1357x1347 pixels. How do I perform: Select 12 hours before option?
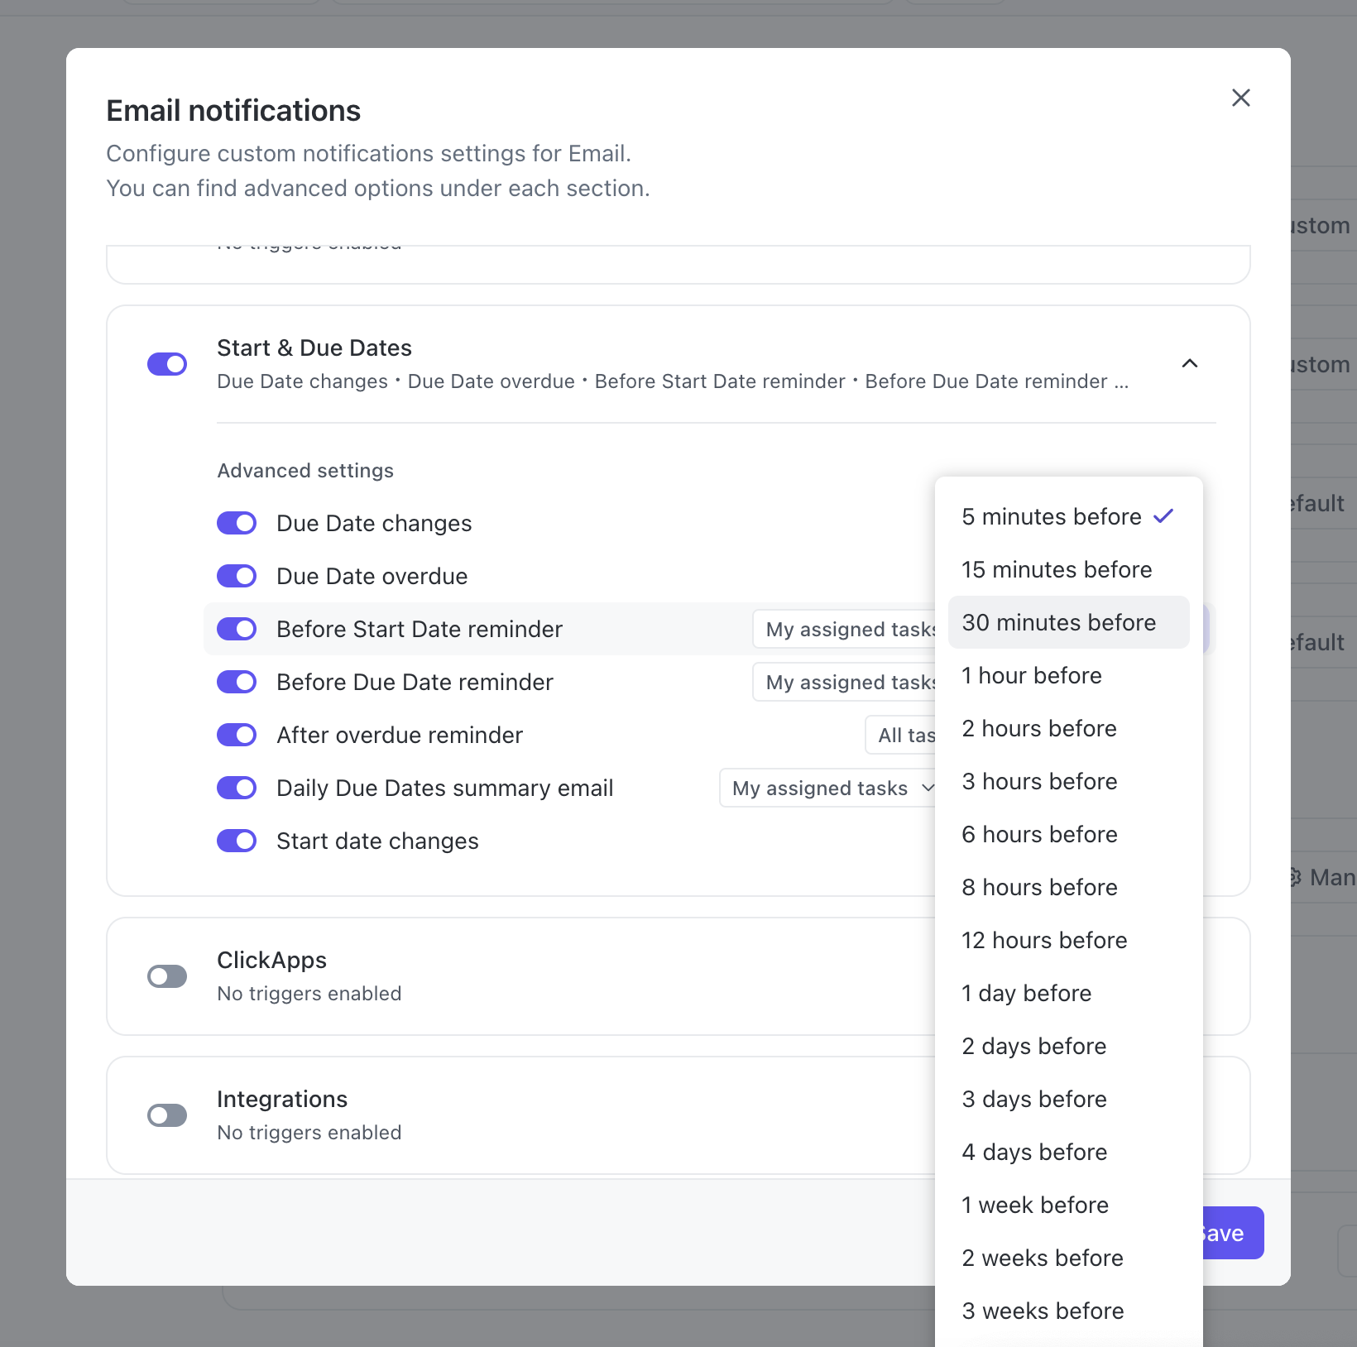1068,940
